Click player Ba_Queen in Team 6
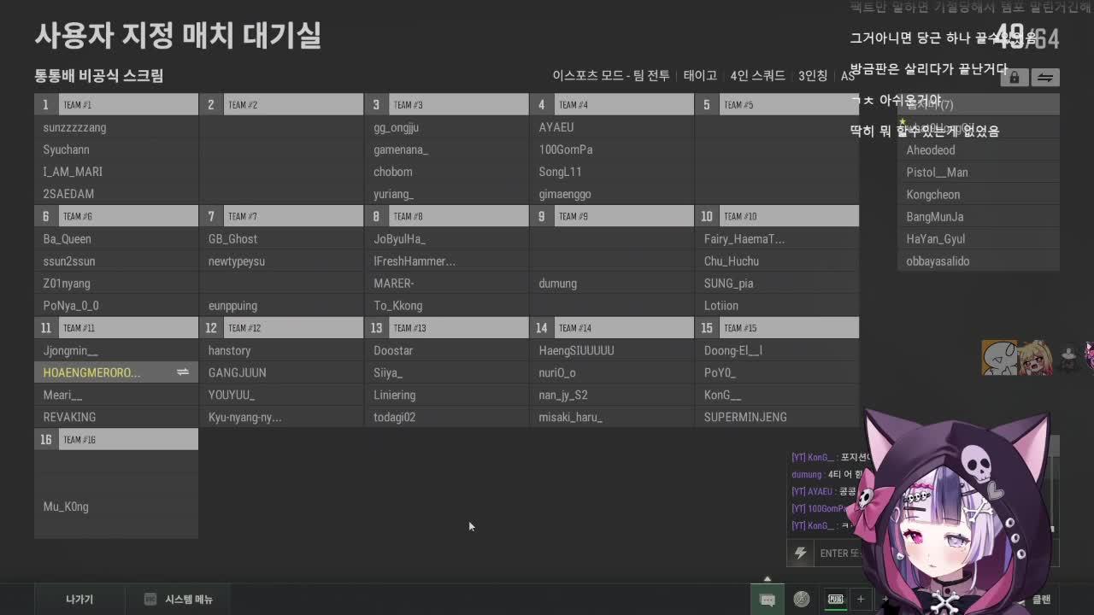Screen dimensions: 1094x615 (67, 239)
